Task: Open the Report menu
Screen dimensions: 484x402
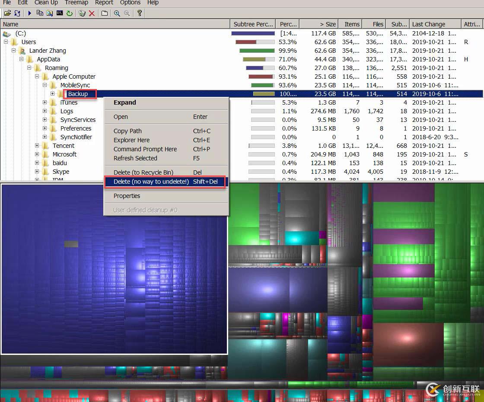Action: pyautogui.click(x=104, y=3)
